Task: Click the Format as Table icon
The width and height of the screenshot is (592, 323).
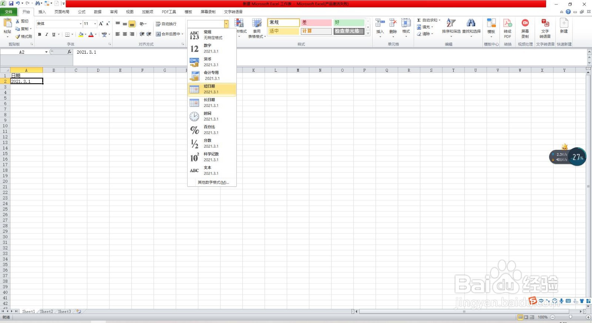Action: tap(257, 24)
